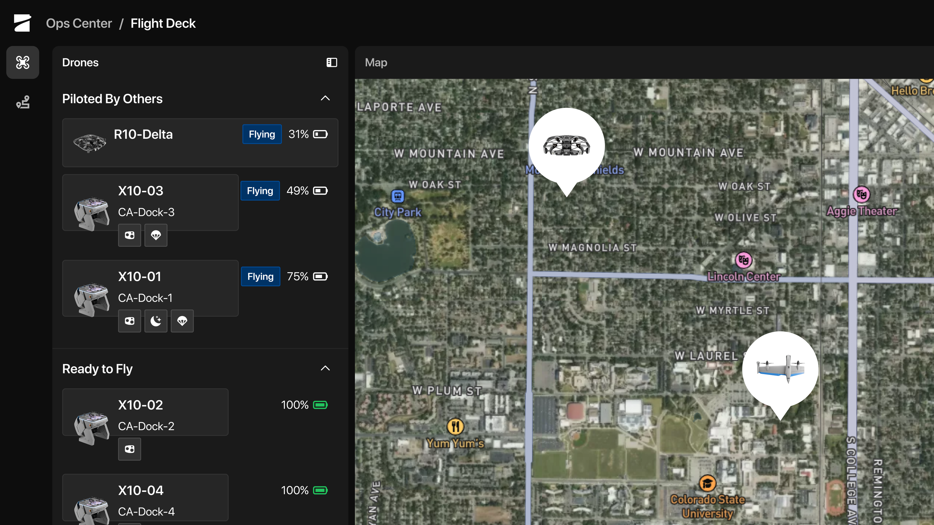Open the X10-02 drone card
934x525 pixels.
click(145, 412)
